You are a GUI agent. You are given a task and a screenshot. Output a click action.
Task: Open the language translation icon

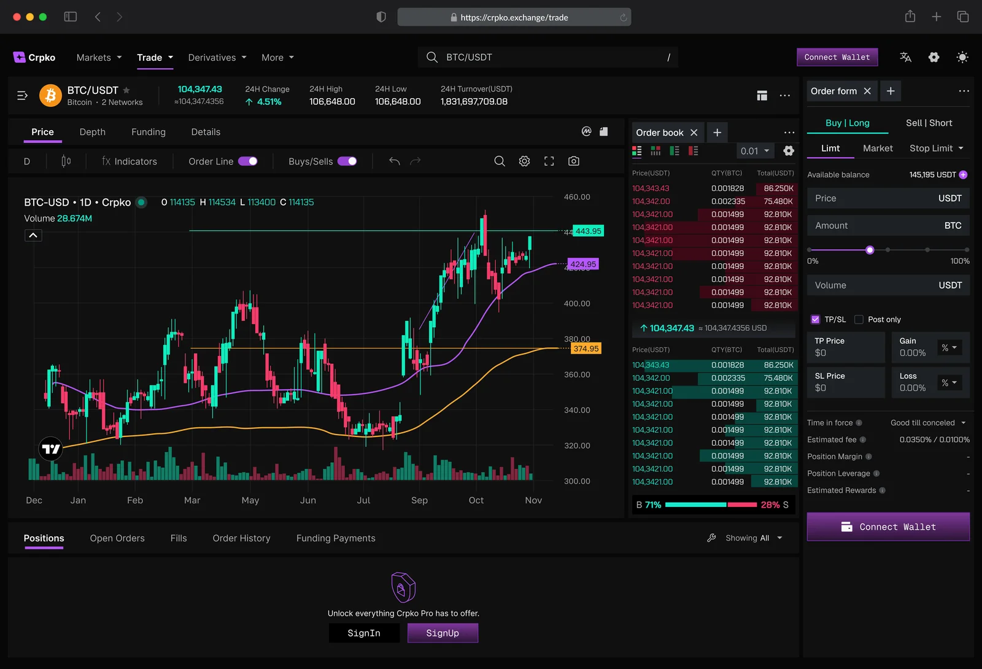905,57
